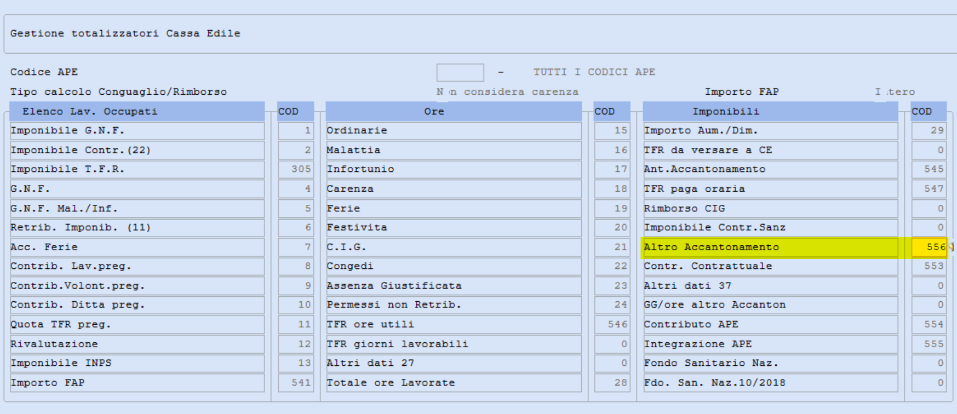Select the Imponibile INPS row

137,363
